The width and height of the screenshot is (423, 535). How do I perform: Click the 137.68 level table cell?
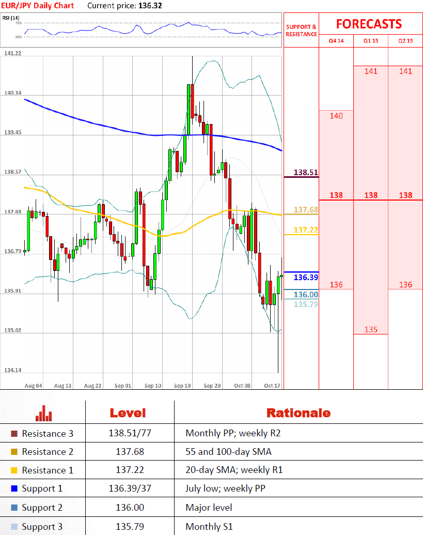[x=130, y=452]
